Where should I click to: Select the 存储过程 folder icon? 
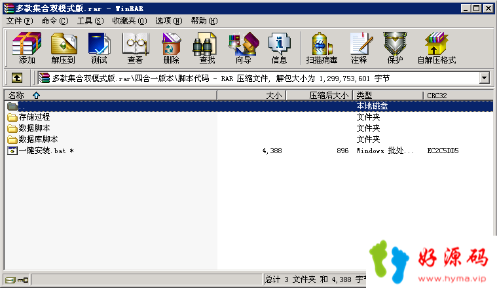(x=12, y=117)
